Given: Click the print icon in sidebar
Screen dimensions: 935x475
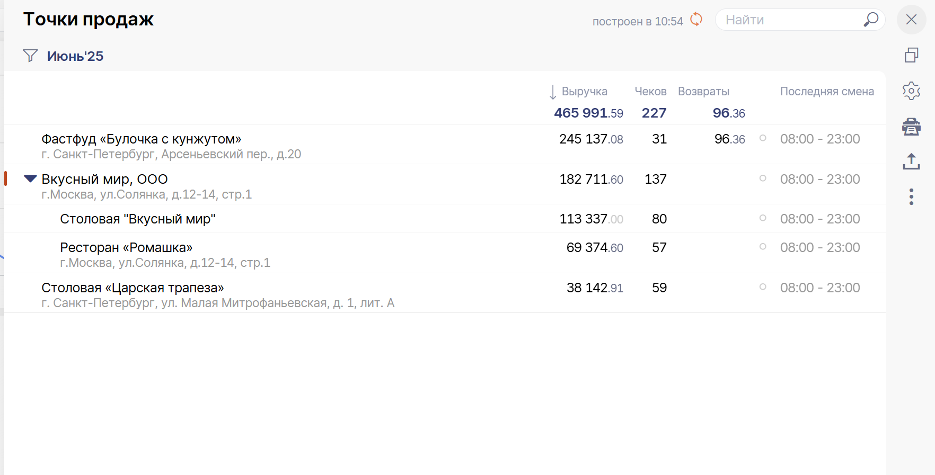Looking at the screenshot, I should tap(911, 127).
